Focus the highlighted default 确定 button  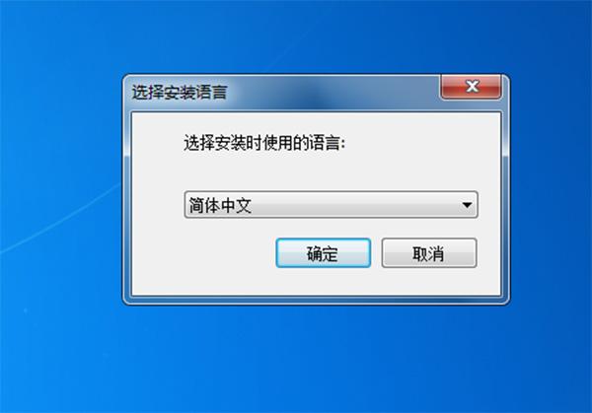point(324,253)
